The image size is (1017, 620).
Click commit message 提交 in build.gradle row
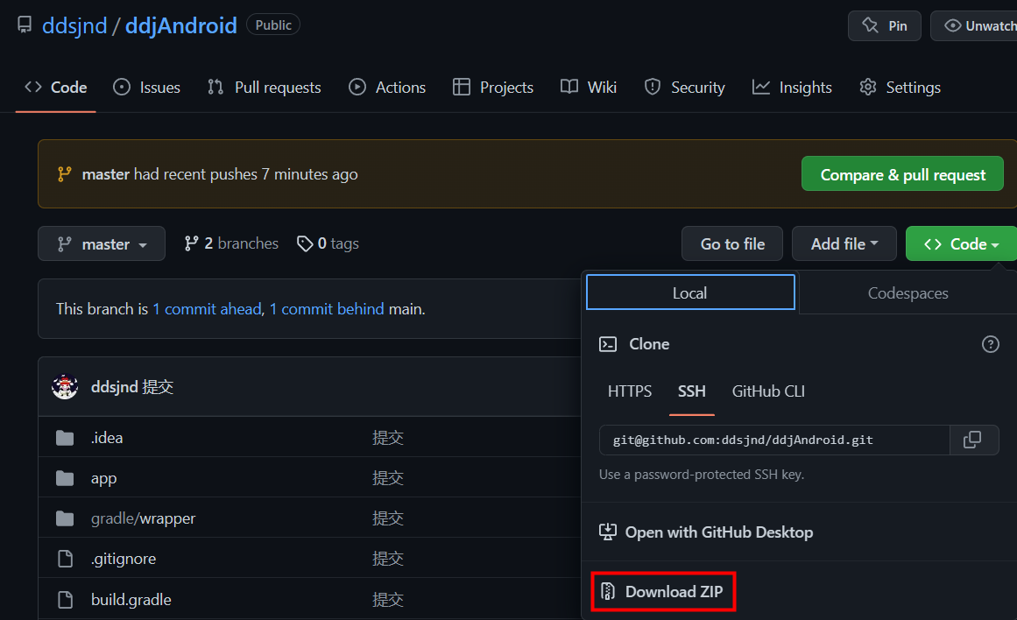(x=388, y=600)
